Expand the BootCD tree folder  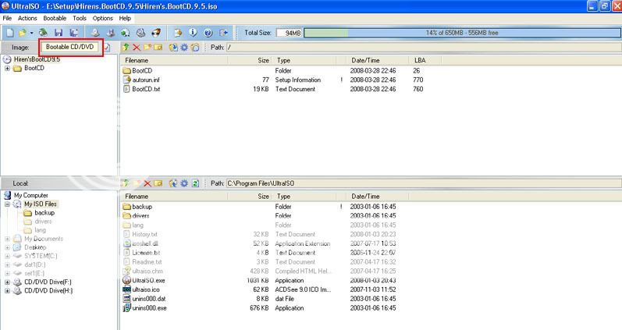point(7,68)
